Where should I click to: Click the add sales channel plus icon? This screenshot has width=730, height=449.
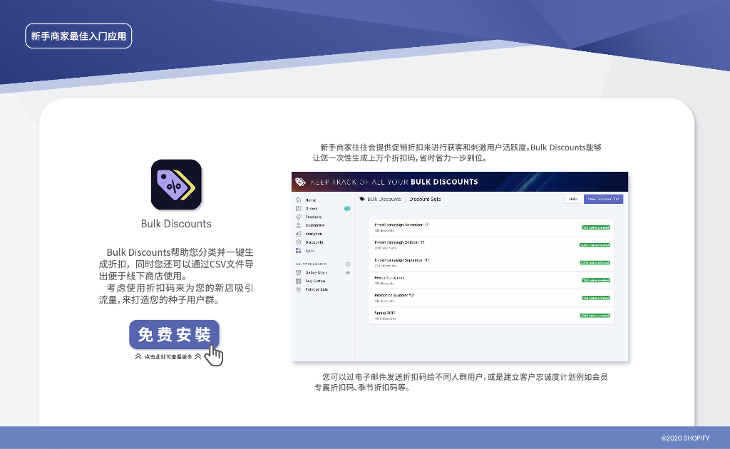click(347, 264)
